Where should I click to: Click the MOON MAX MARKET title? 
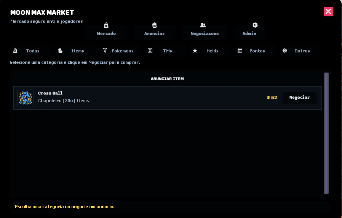[x=42, y=13]
